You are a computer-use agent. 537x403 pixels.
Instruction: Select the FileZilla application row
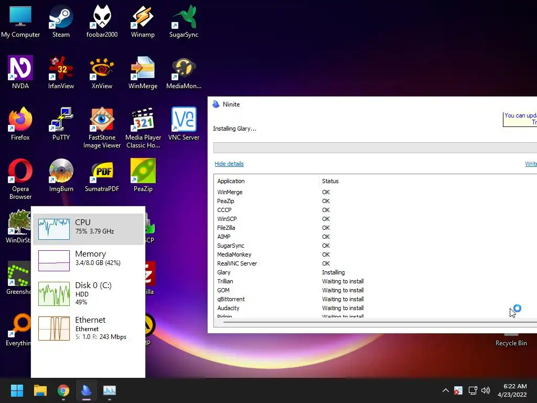coord(375,228)
